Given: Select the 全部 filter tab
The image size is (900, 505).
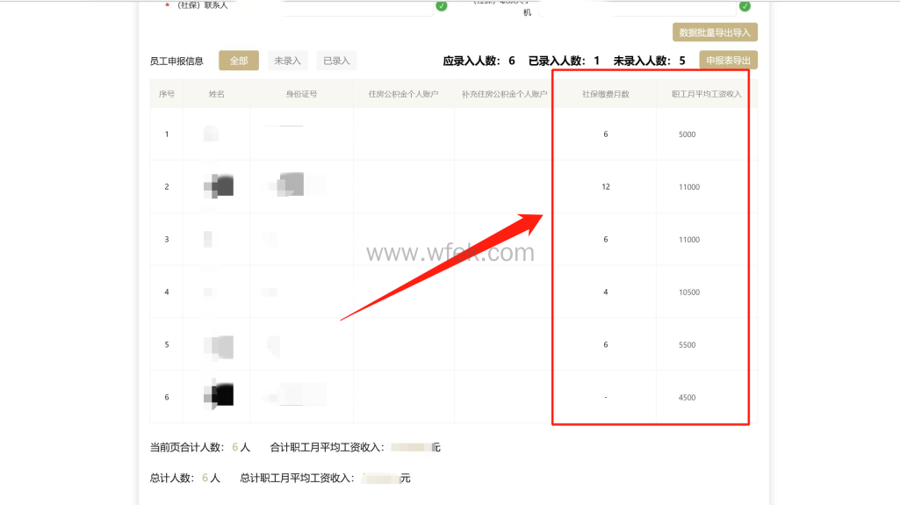Looking at the screenshot, I should pos(239,61).
